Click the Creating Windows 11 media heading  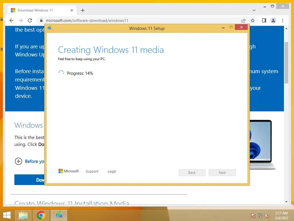(111, 50)
